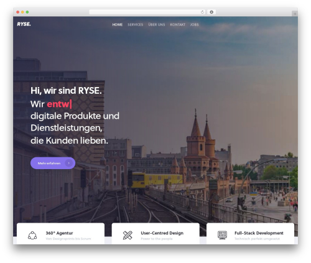Click the 360° Agentur circular icon
The height and width of the screenshot is (263, 311).
(32, 236)
